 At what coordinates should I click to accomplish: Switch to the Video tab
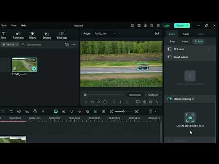pos(172,34)
